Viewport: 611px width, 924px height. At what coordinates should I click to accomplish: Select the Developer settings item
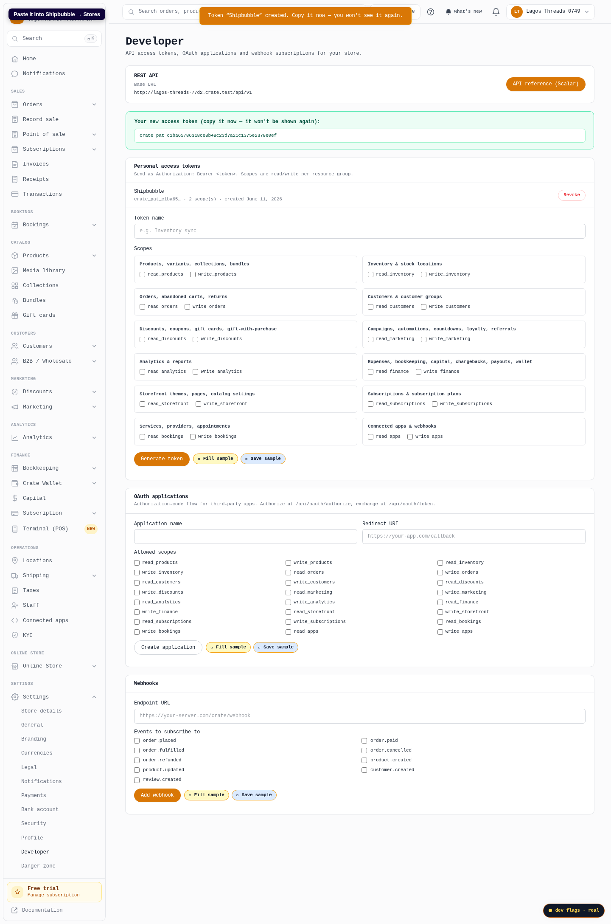coord(35,852)
